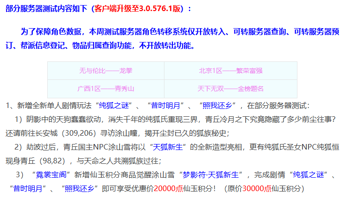Click the 北京1区——繁荣富强 server cell
347x198 pixels.
click(231, 71)
